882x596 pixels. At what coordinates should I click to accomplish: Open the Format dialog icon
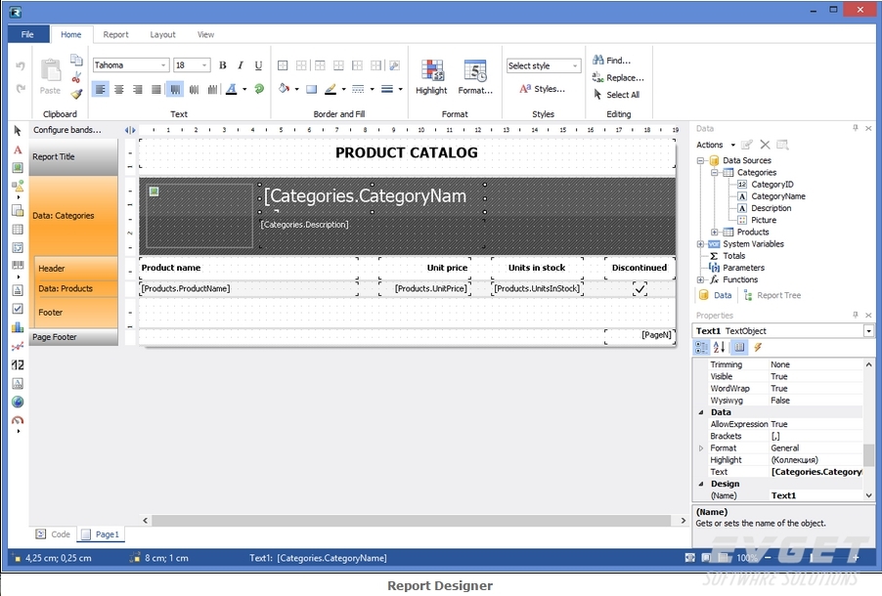coord(475,76)
